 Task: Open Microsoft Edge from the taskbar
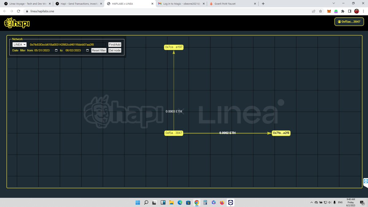point(180,202)
